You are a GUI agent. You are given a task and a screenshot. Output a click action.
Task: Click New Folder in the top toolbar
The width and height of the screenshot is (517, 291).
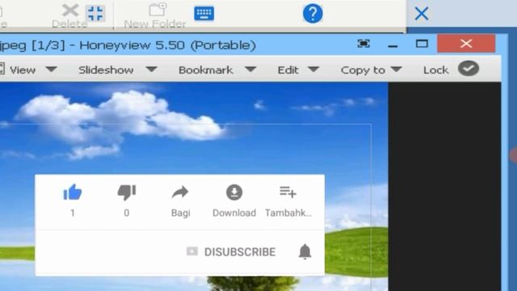point(155,16)
